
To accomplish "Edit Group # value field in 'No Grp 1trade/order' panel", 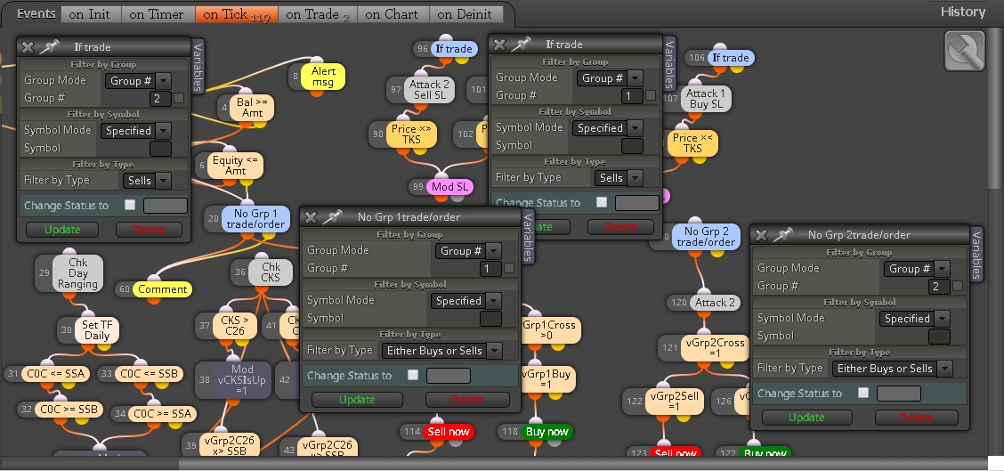I will click(490, 269).
